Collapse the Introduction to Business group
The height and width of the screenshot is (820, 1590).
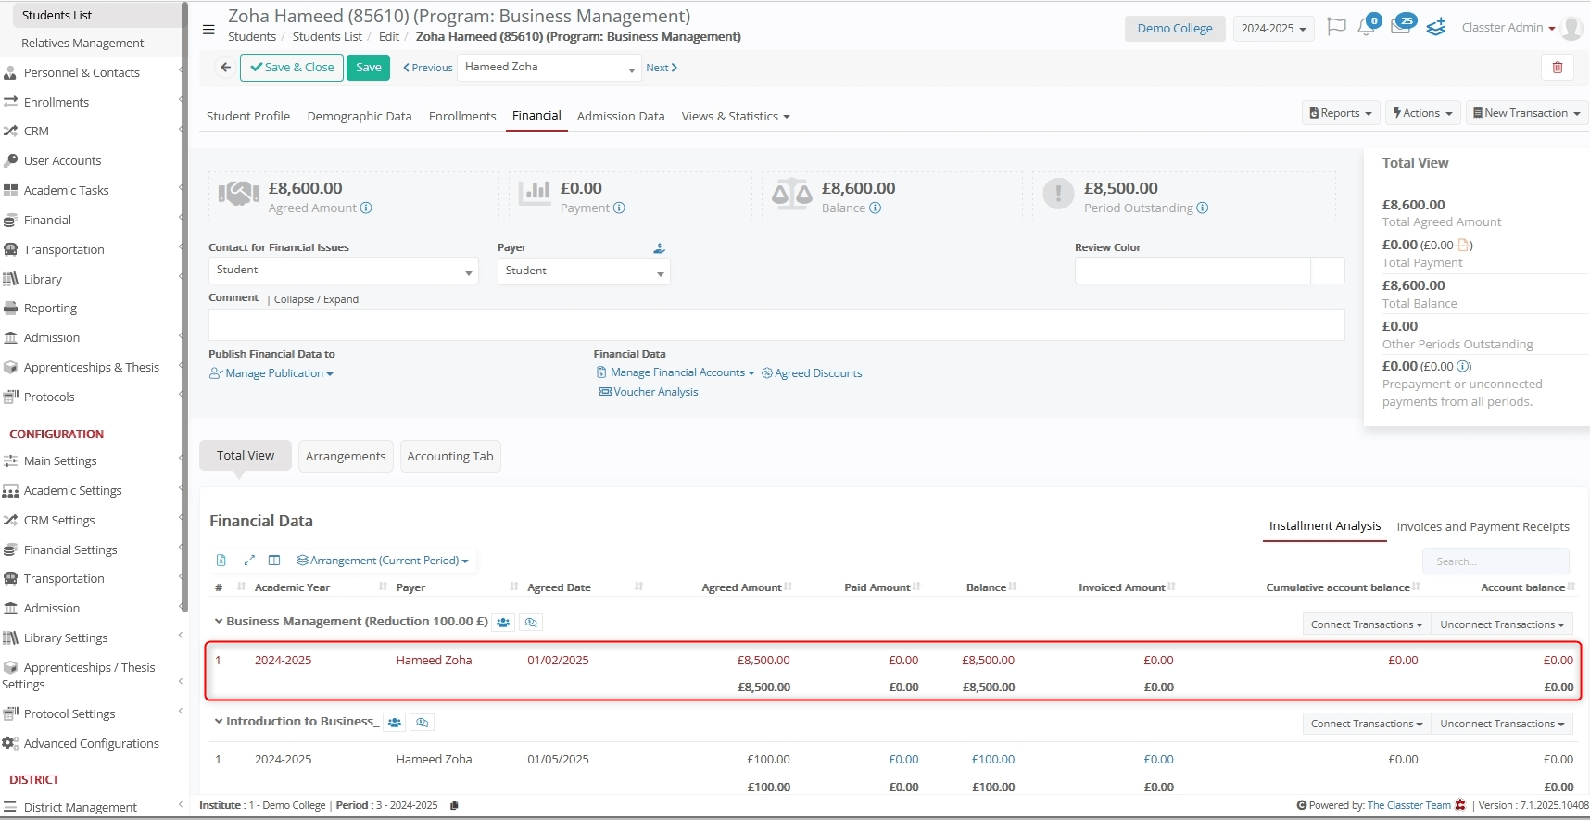pos(219,722)
